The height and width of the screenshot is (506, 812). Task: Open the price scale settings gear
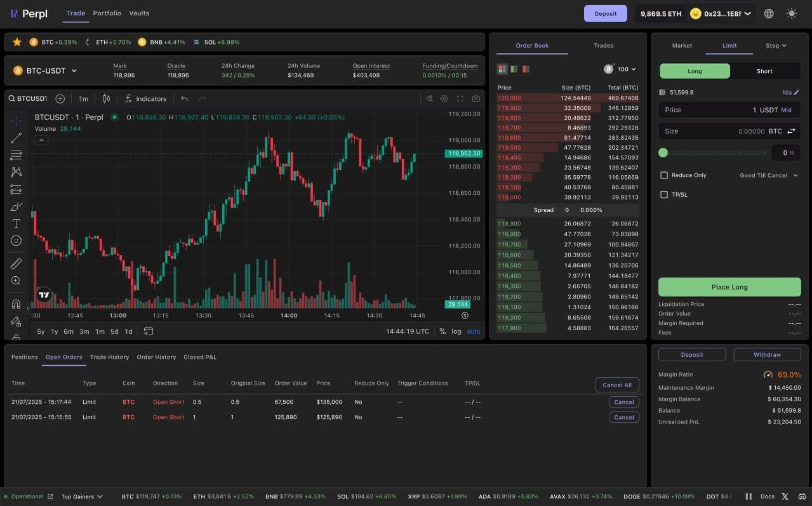pyautogui.click(x=465, y=316)
